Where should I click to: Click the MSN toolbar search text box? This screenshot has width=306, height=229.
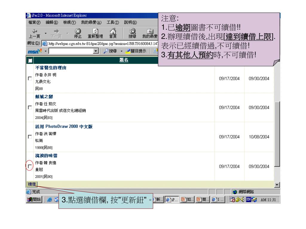pyautogui.click(x=71, y=51)
